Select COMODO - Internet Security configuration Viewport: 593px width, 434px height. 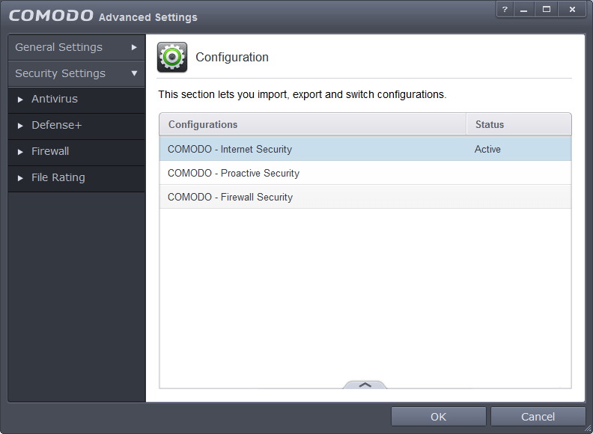(x=230, y=149)
